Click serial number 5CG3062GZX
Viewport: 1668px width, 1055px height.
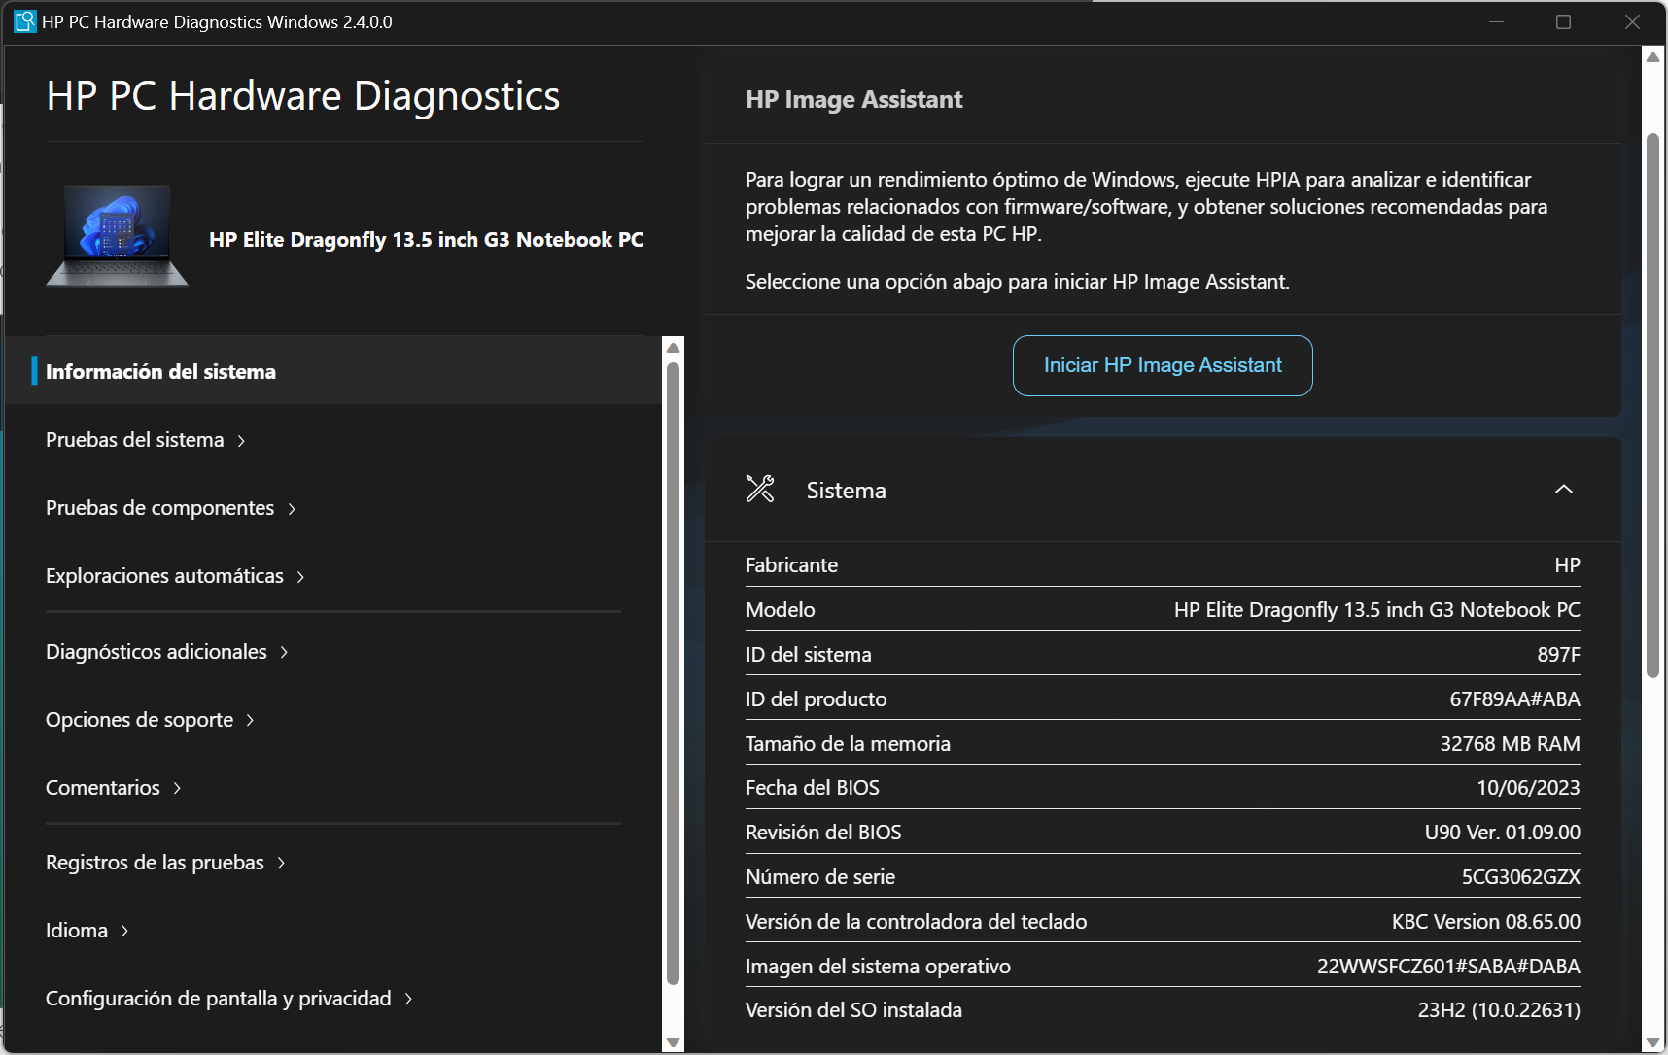[x=1520, y=877]
